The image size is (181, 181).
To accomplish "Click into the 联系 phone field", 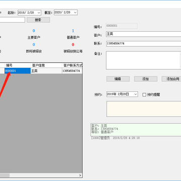I will point(143,44).
